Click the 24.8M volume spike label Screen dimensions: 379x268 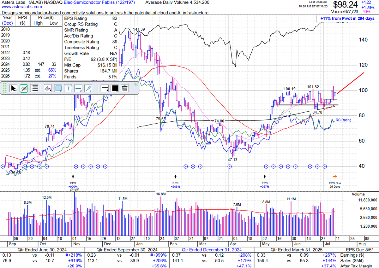point(74,189)
